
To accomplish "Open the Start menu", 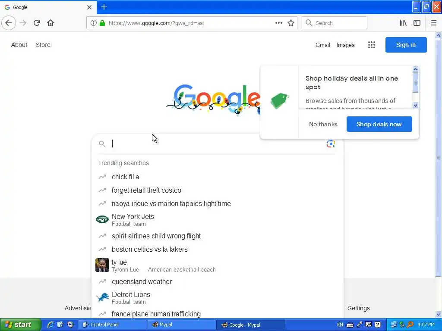I will pos(20,325).
